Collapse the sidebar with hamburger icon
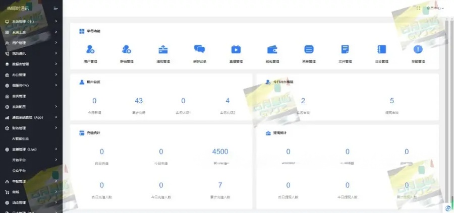Viewport: 454px width, 213px height. 55,9
